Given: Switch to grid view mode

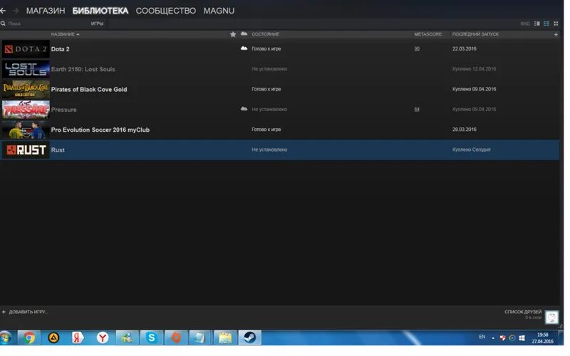Looking at the screenshot, I should click(x=556, y=23).
